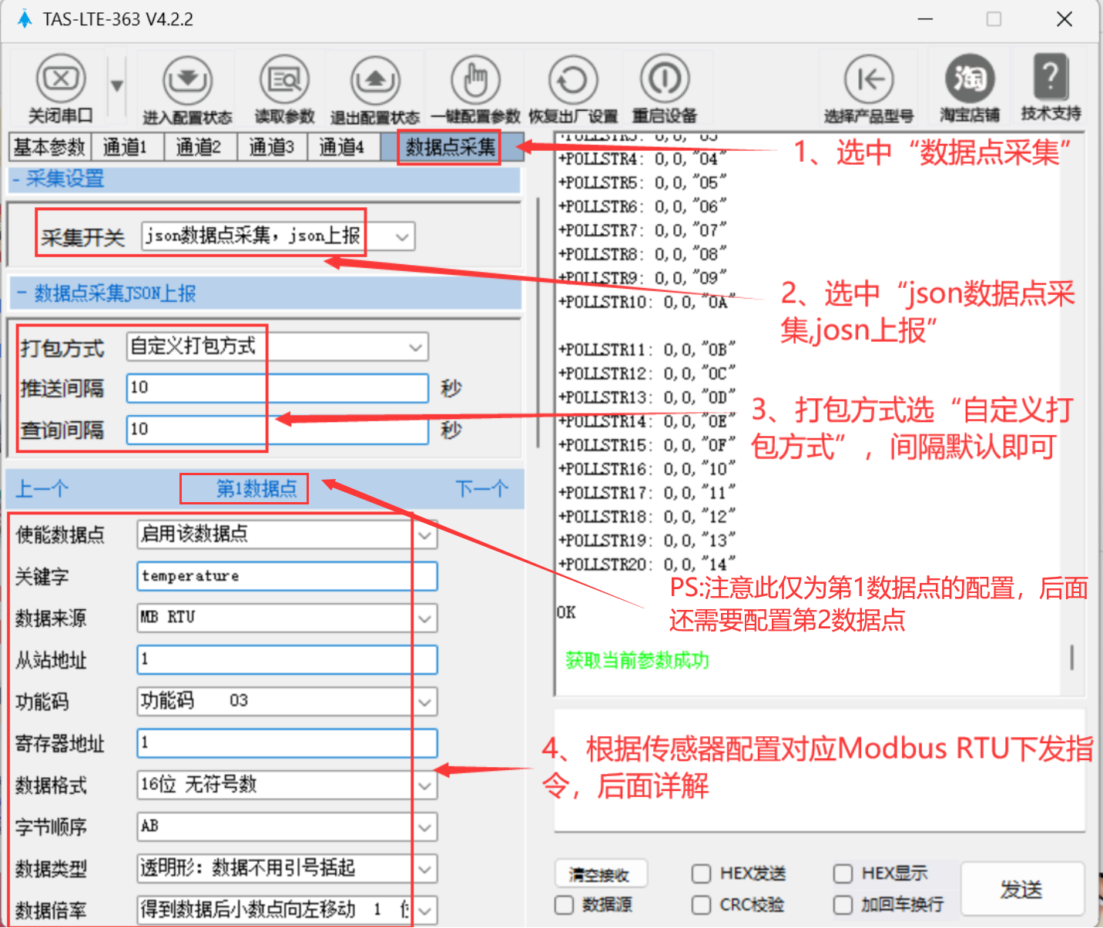Enable the HEX发送 checkbox
Viewport: 1103px width, 928px height.
[701, 873]
